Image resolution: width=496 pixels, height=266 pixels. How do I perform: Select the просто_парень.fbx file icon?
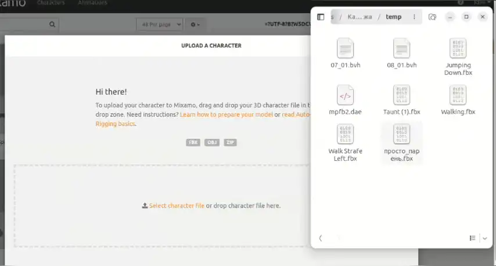[x=401, y=134]
